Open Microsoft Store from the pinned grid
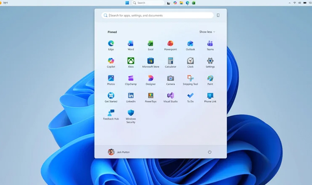Viewport: 312px width, 185px height. [151, 63]
